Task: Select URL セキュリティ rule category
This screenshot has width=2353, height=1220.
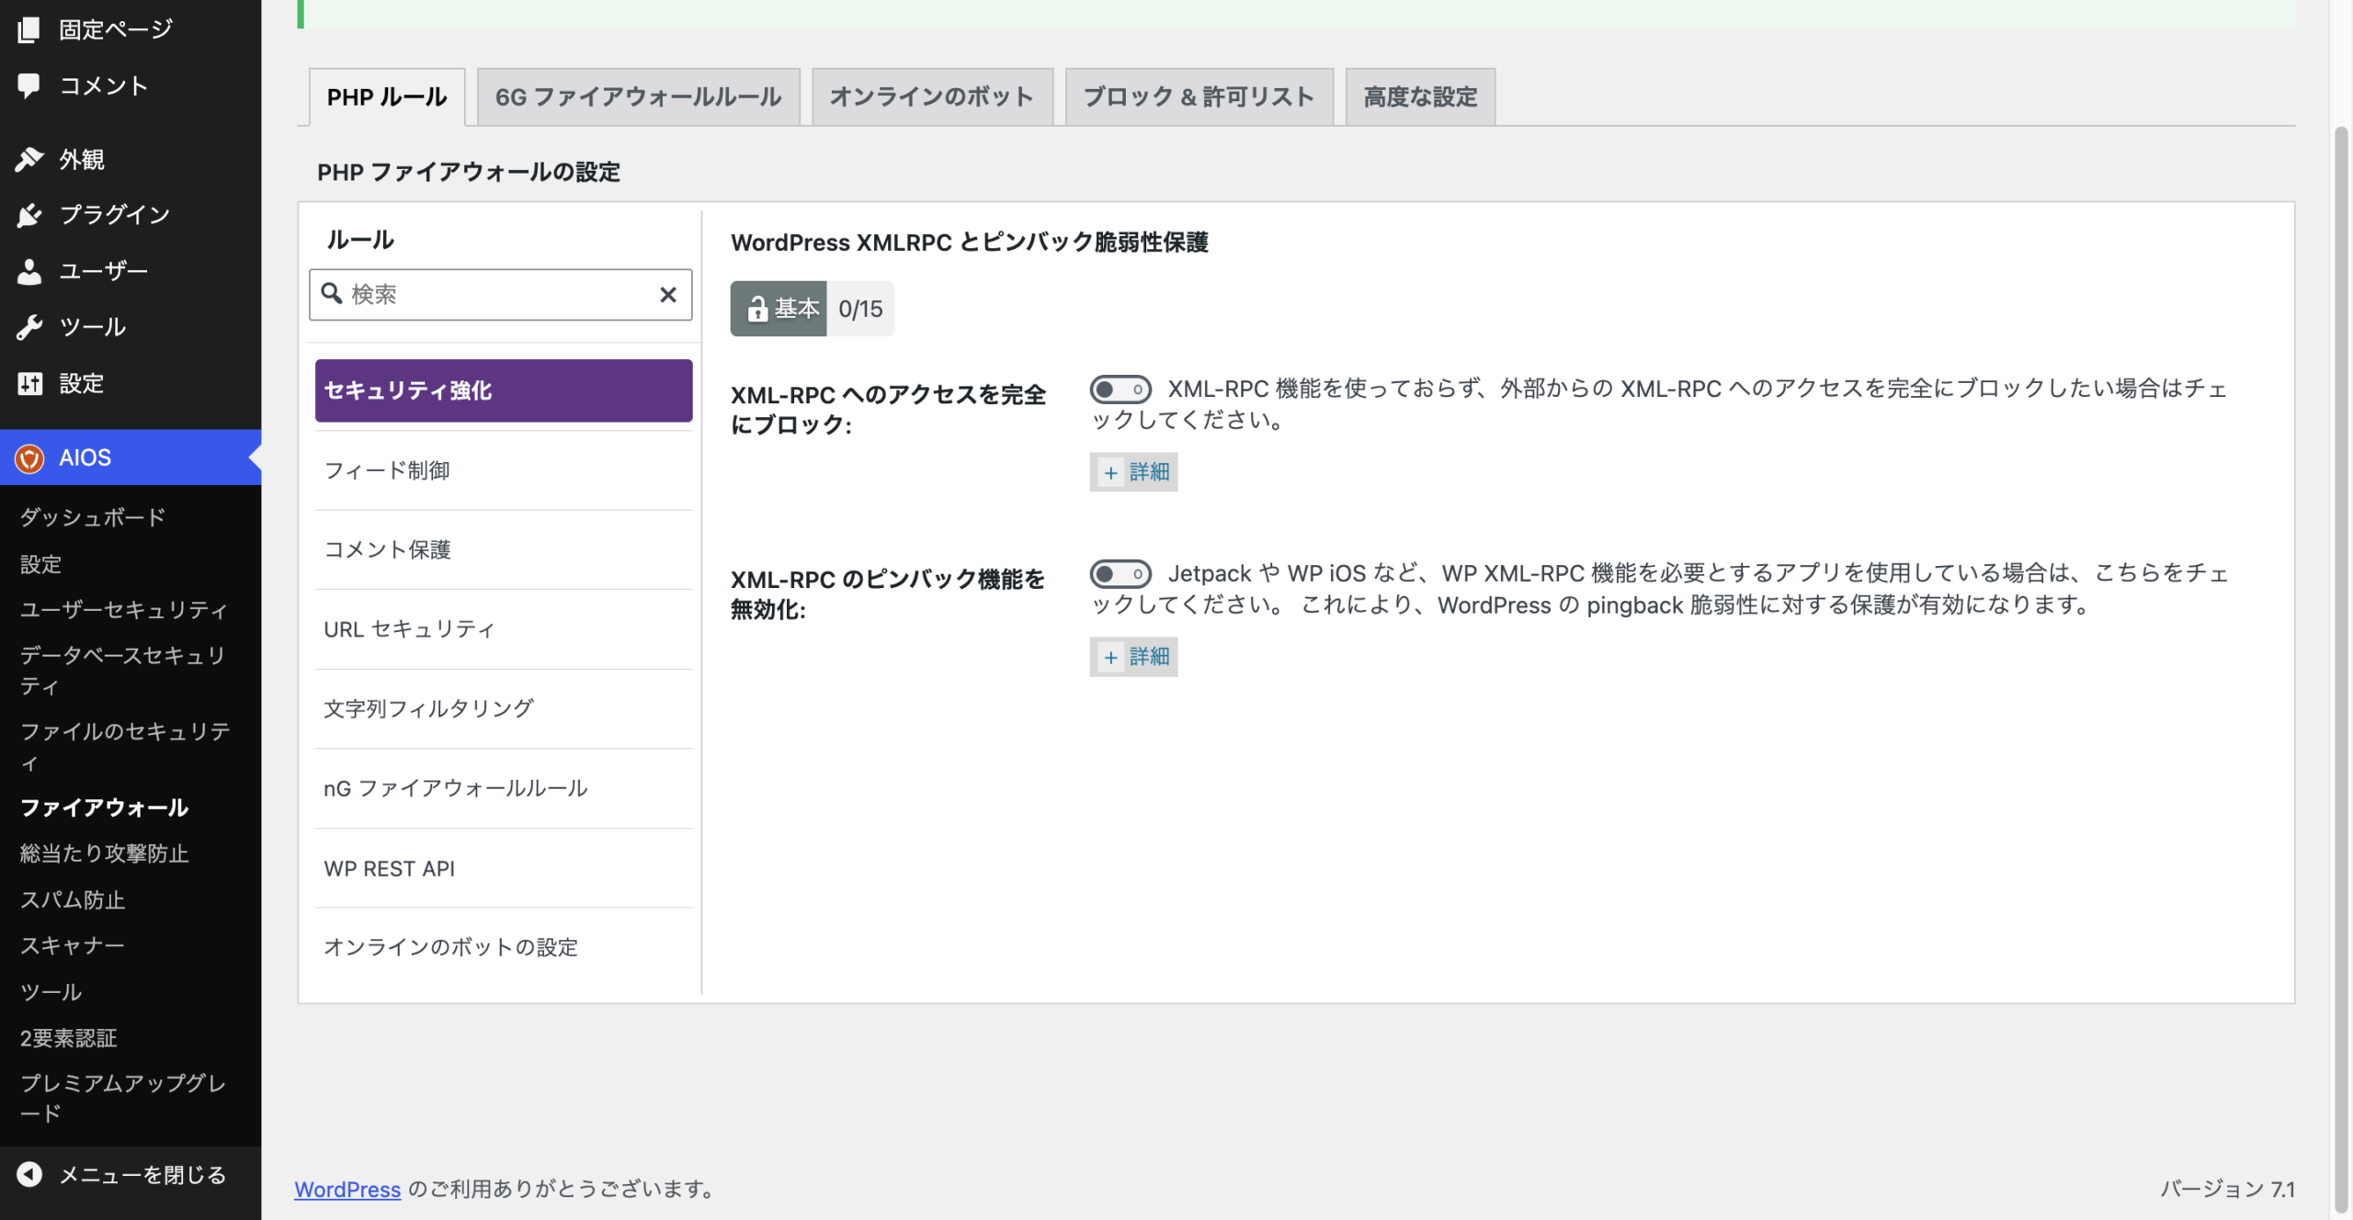Action: click(504, 629)
